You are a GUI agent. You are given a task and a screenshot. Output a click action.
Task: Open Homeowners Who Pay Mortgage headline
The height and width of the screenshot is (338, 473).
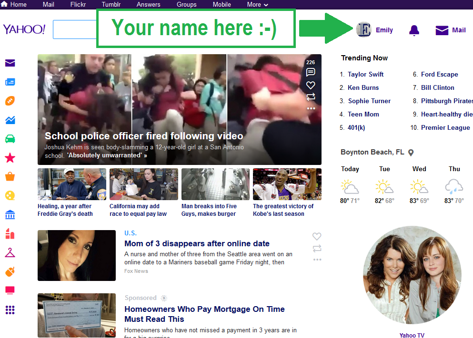[204, 314]
